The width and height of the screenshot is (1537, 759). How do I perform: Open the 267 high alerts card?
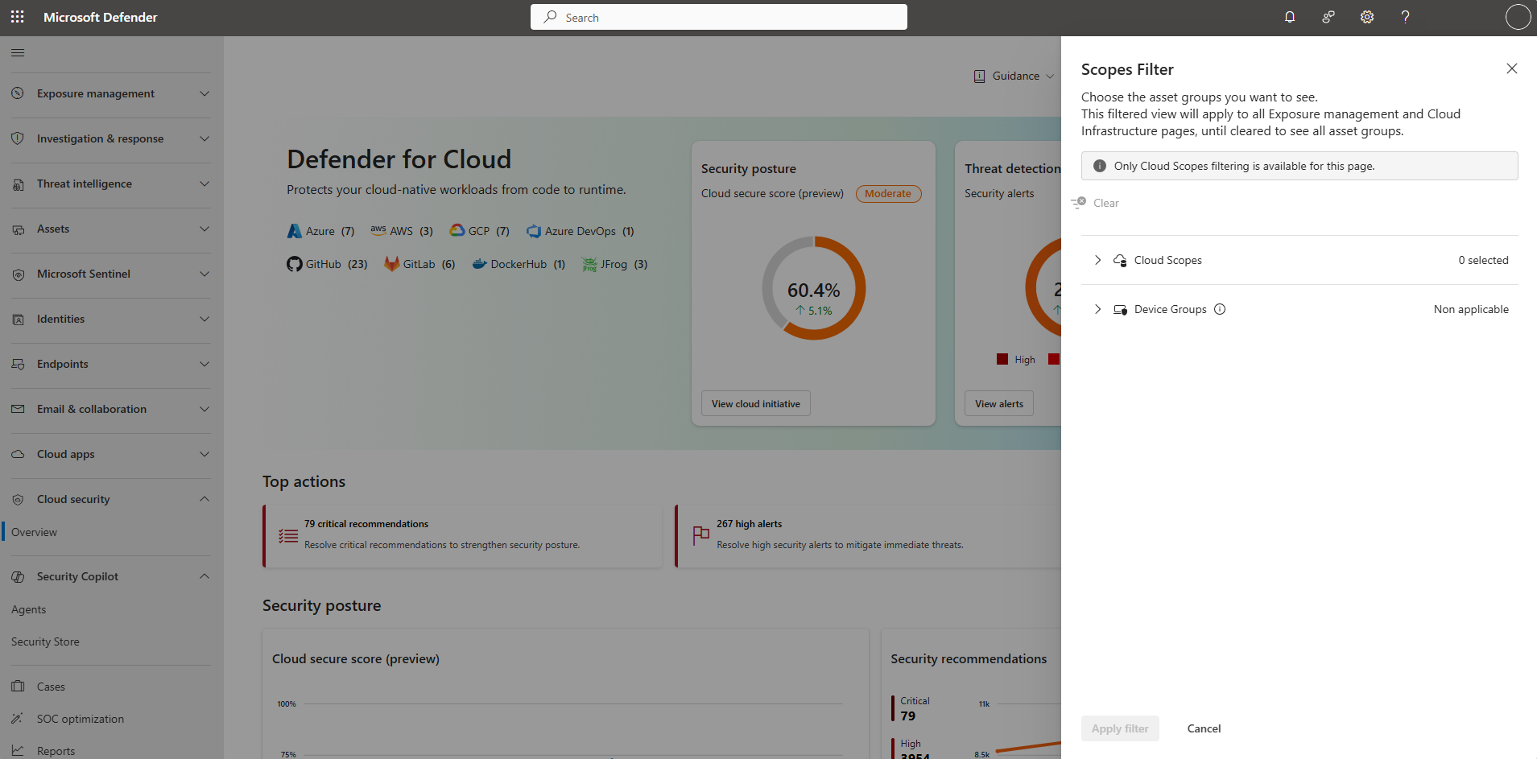click(869, 536)
